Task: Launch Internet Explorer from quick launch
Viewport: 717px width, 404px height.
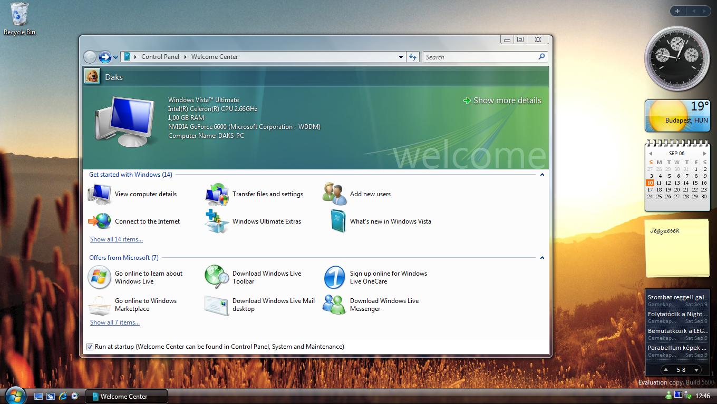Action: point(63,396)
